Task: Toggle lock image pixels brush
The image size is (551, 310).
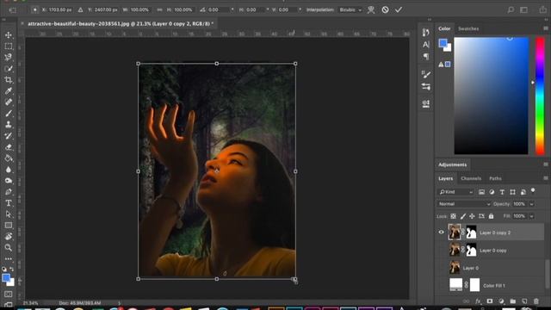Action: [x=463, y=216]
